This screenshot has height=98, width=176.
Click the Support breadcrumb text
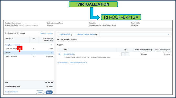pyautogui.click(x=74, y=40)
